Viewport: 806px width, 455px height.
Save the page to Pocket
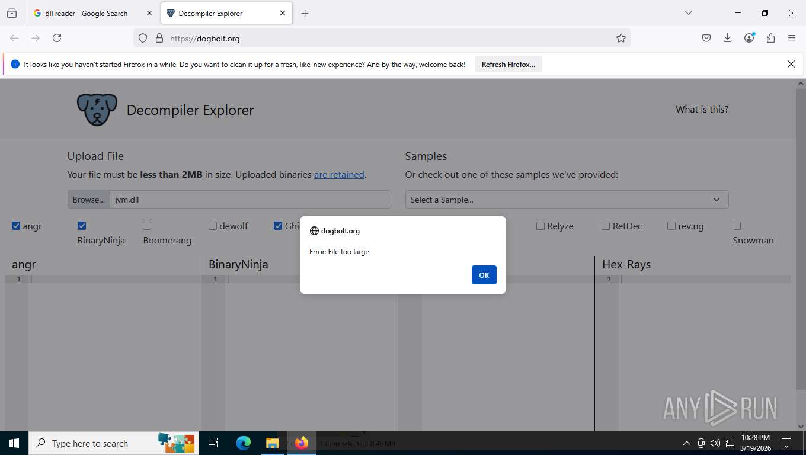[x=706, y=38]
